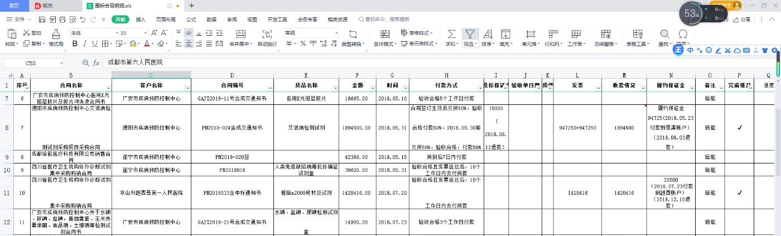
Task: Open filter dropdown on 客户名称 column header
Action: [x=187, y=88]
